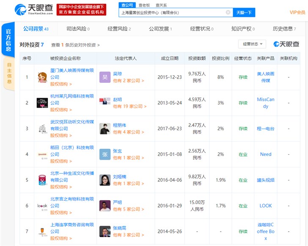308x246 pixels.
Task: Click the canned-food logo in row 5
Action: click(x=42, y=180)
